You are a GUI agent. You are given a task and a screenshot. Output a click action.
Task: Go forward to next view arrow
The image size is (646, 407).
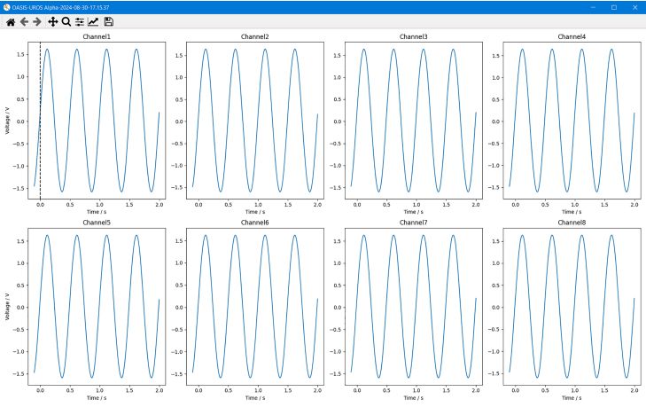click(x=37, y=22)
